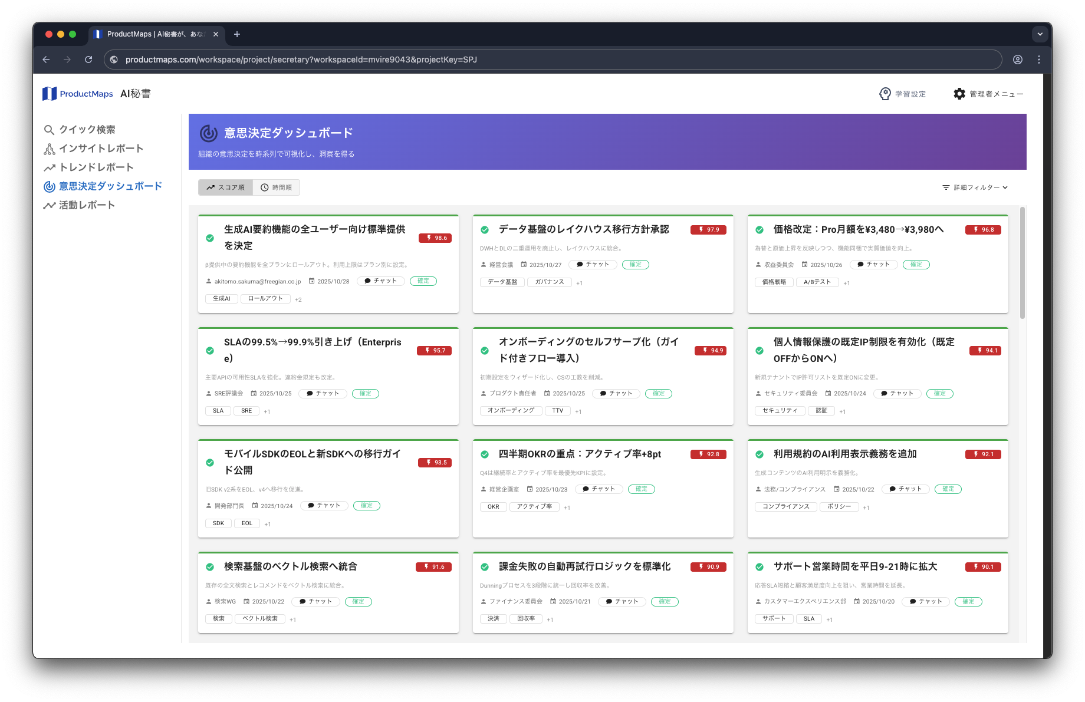The height and width of the screenshot is (702, 1085).
Task: Click the ProductMaps logo
Action: (x=78, y=93)
